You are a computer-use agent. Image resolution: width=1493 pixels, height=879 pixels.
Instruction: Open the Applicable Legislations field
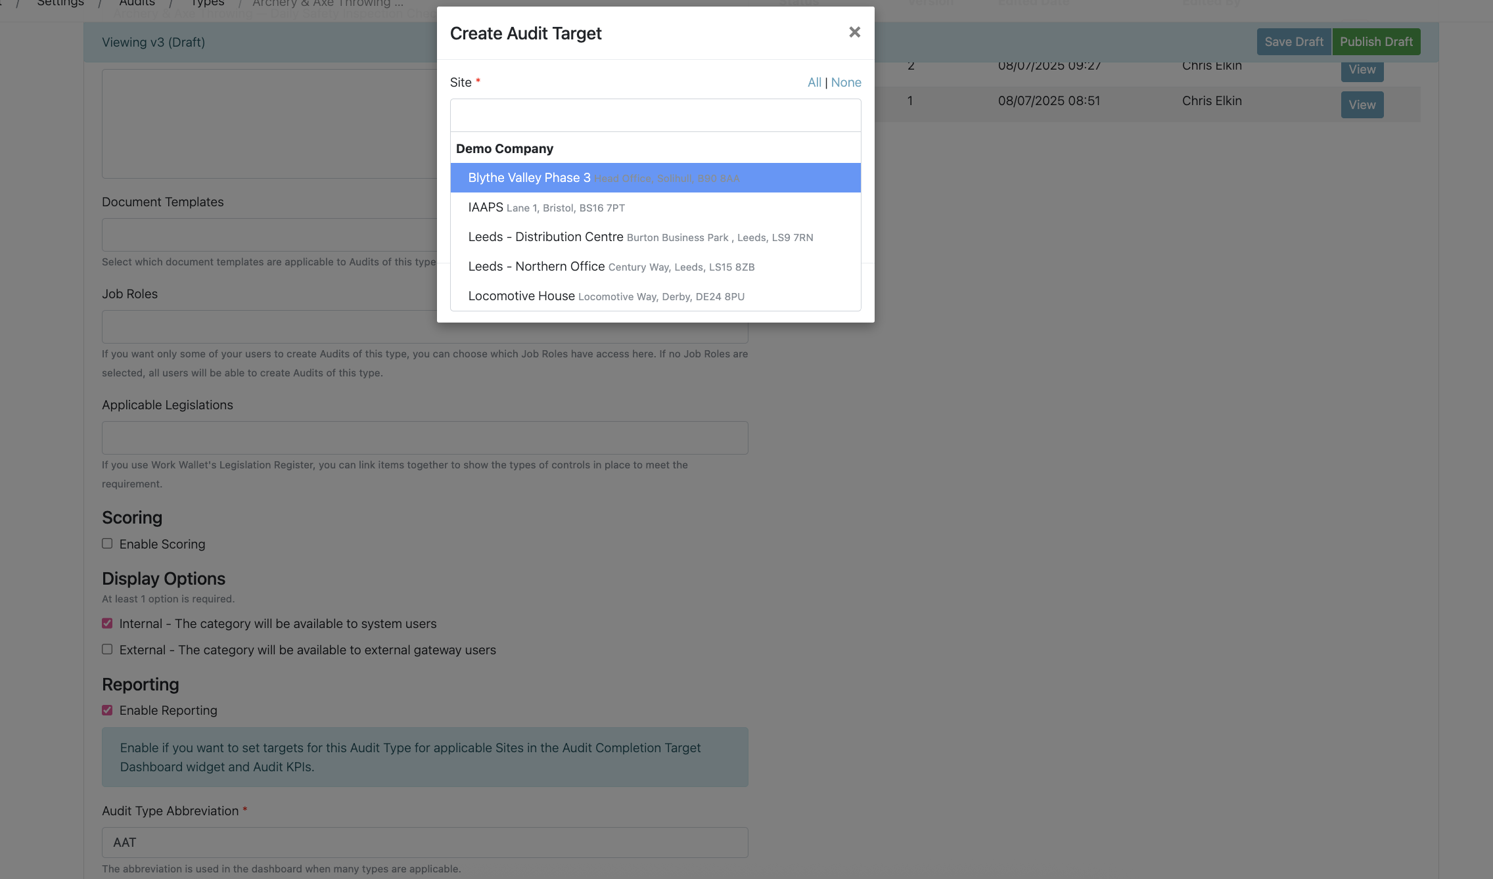425,438
